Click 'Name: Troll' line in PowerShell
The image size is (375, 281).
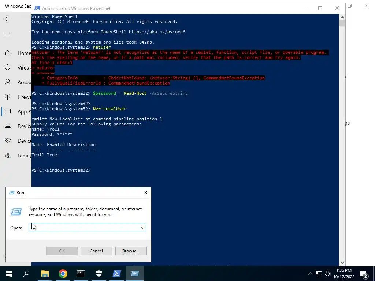point(45,129)
